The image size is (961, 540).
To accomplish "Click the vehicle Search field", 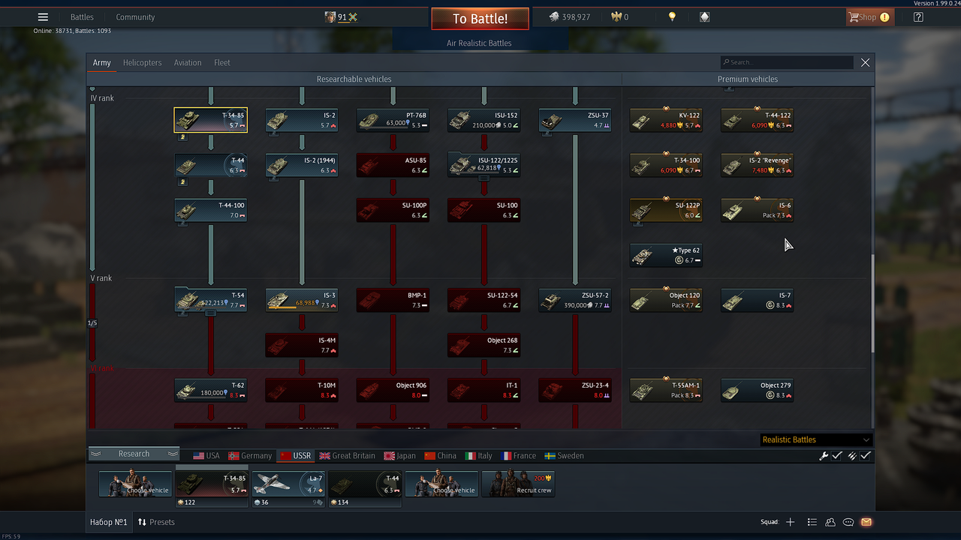I will (786, 62).
